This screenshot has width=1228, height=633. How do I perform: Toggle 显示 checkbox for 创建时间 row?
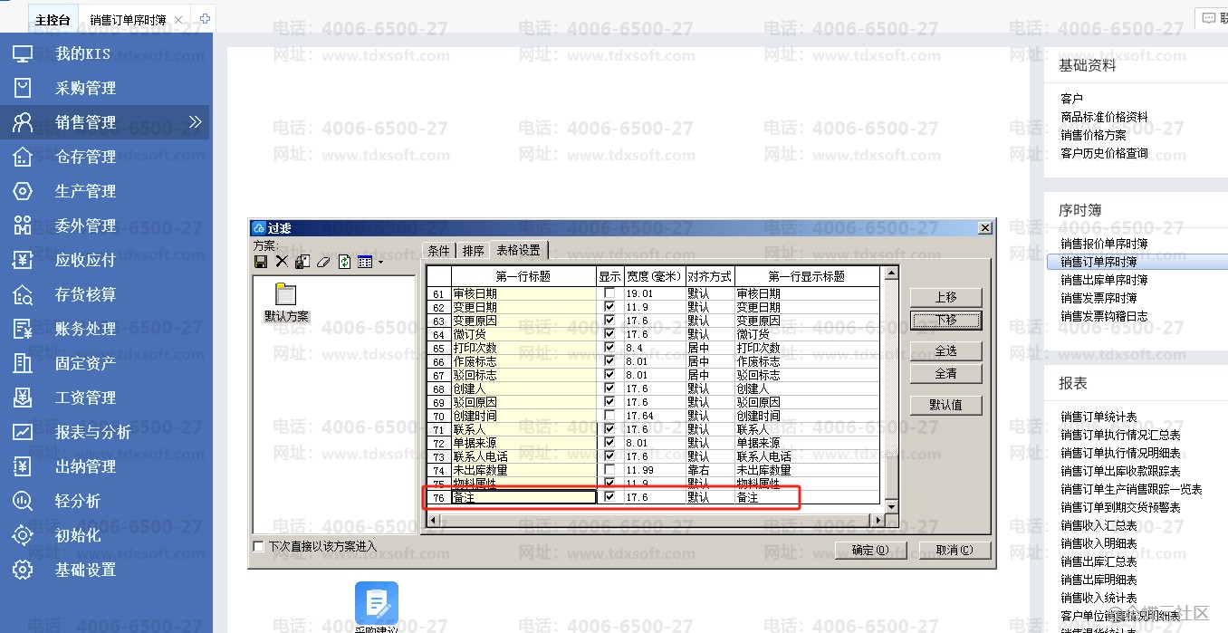coord(609,416)
